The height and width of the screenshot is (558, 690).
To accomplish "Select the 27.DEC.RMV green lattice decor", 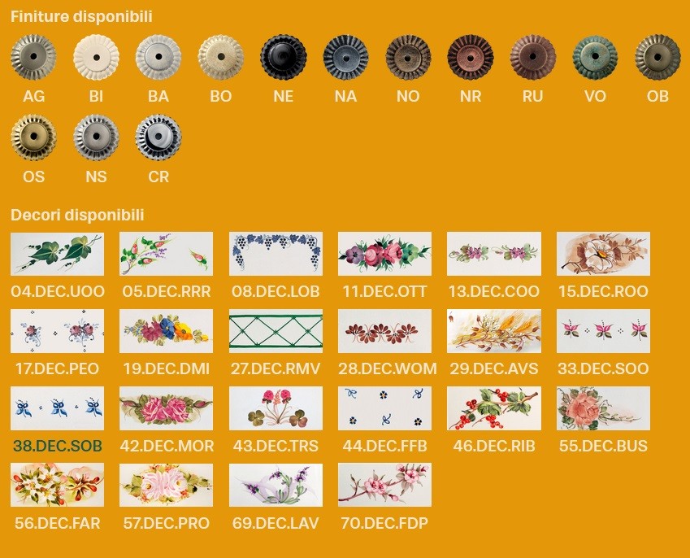I will 276,331.
